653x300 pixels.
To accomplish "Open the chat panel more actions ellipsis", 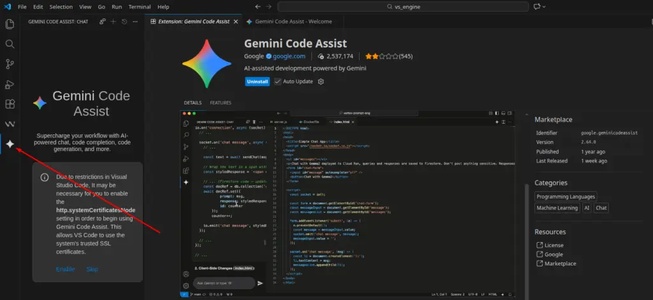I will tap(134, 22).
